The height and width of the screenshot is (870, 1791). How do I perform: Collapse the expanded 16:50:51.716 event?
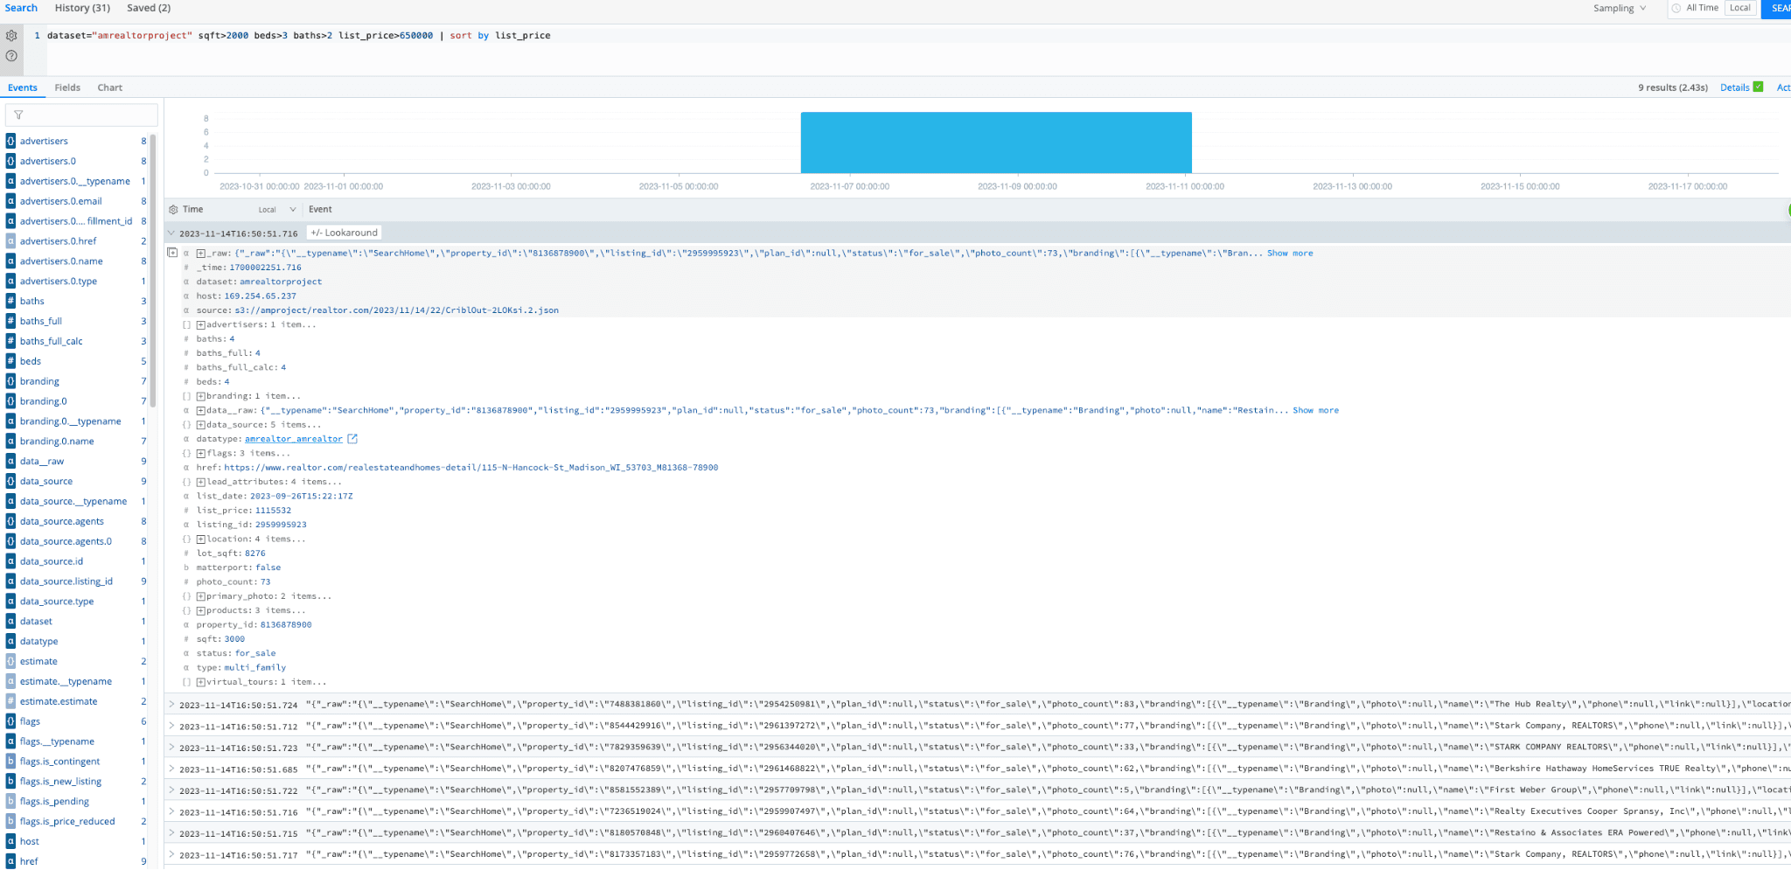coord(171,233)
